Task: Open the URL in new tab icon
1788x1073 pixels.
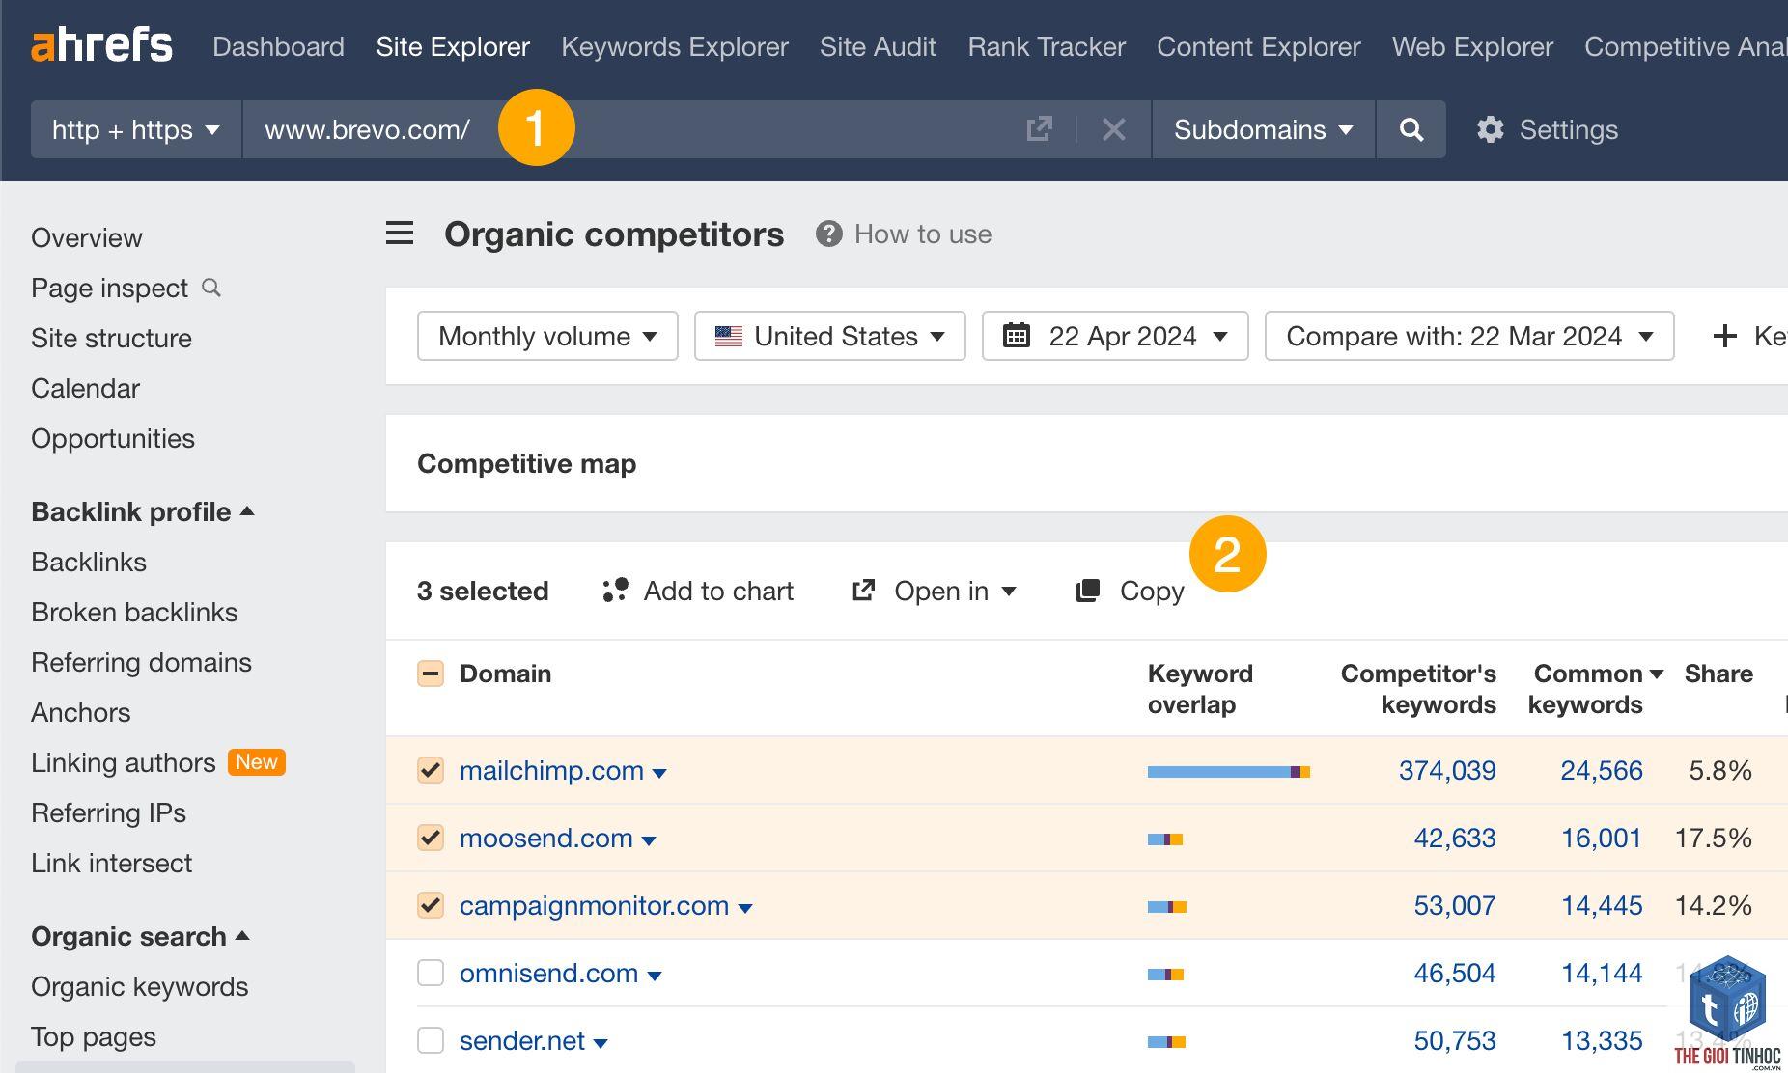Action: click(1039, 129)
